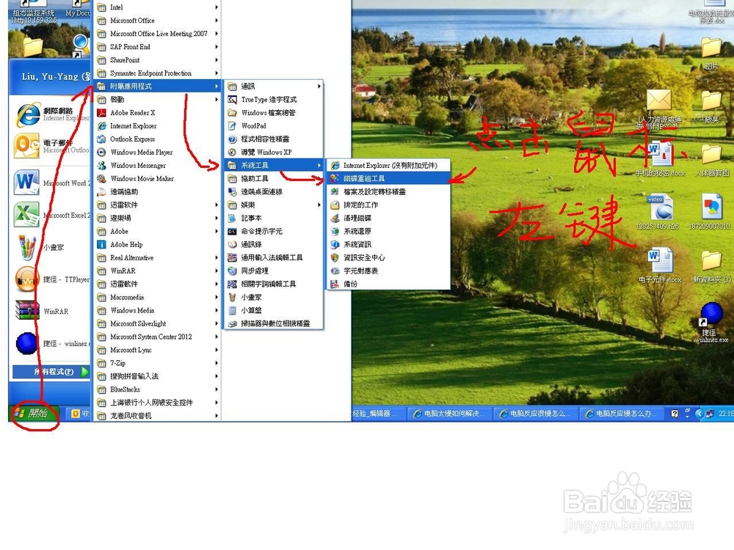Open the 新資料夾 (3) desktop folder

click(711, 267)
